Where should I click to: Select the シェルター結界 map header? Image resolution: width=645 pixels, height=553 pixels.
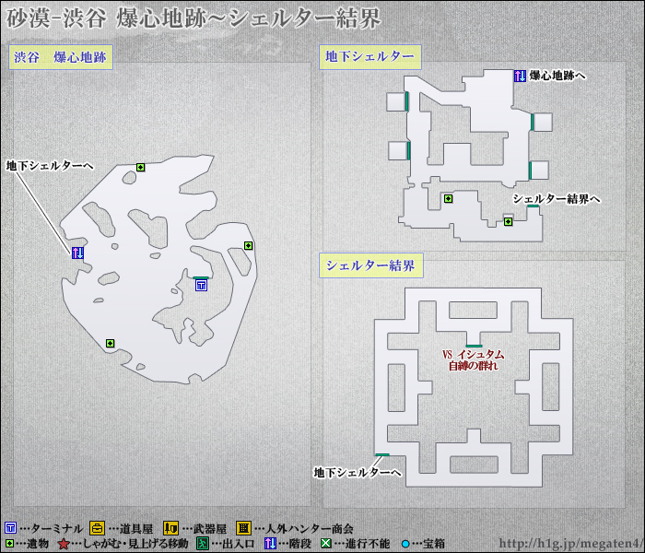(x=369, y=266)
